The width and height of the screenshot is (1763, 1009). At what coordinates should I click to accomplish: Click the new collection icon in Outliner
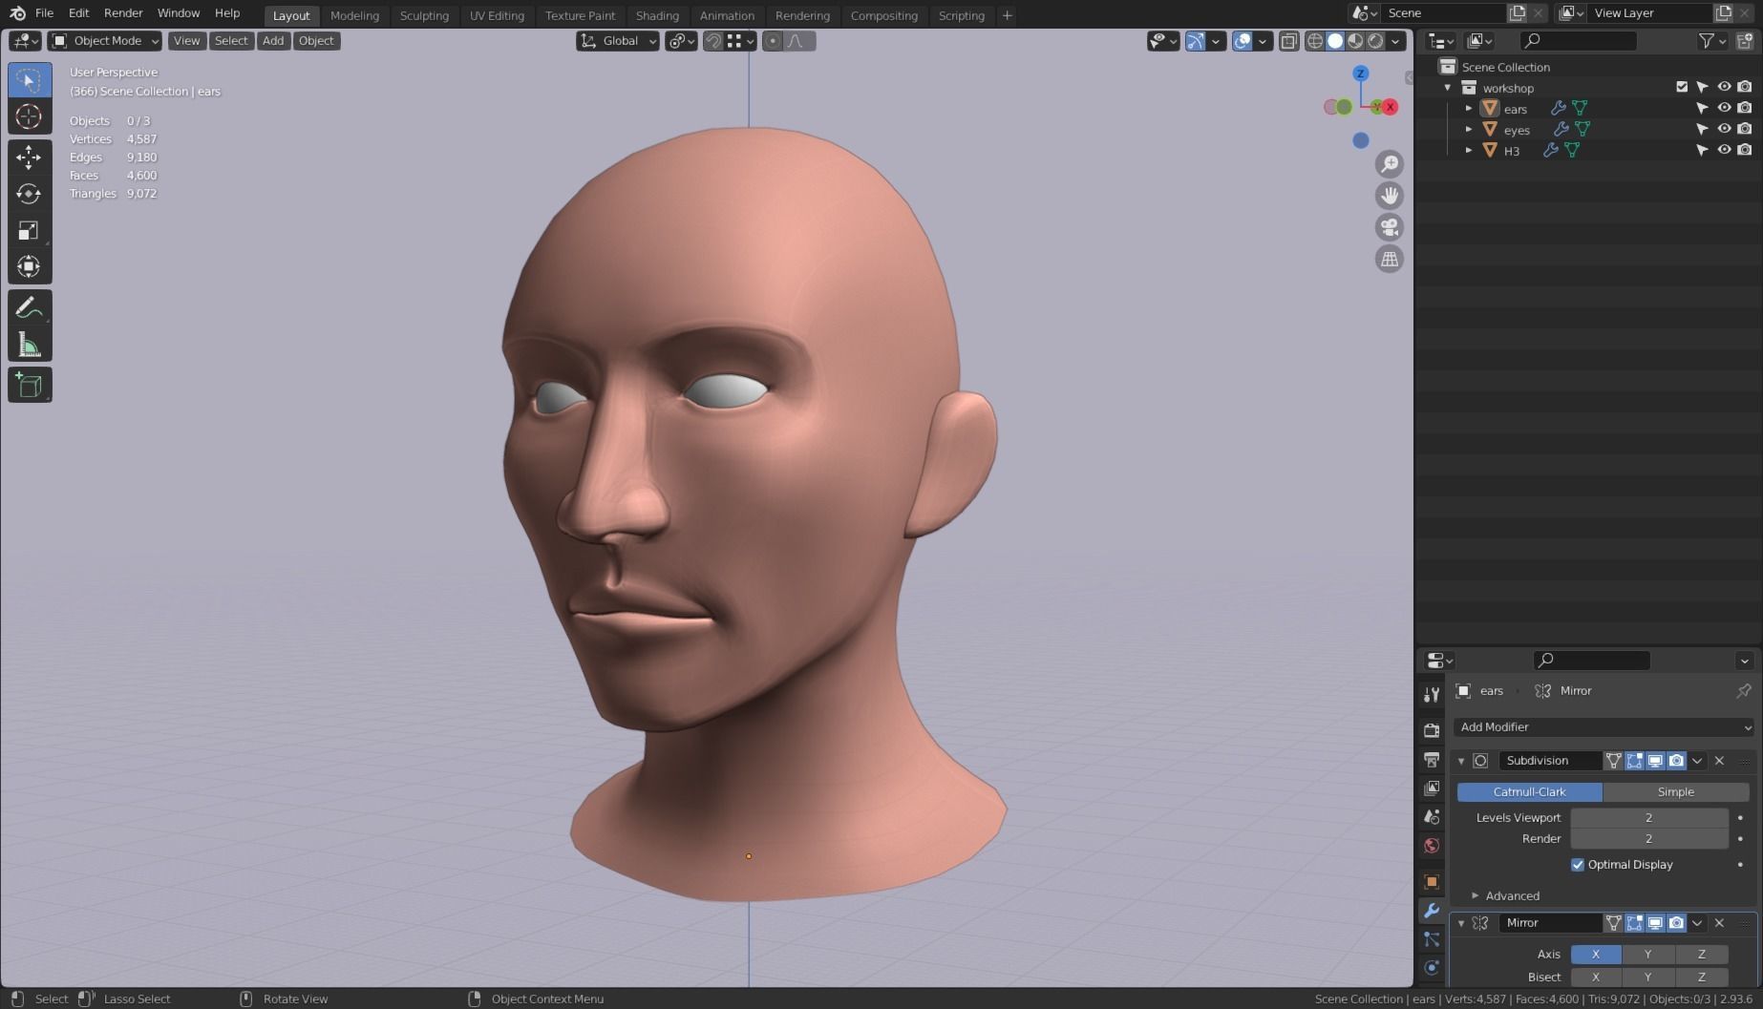[x=1744, y=41]
